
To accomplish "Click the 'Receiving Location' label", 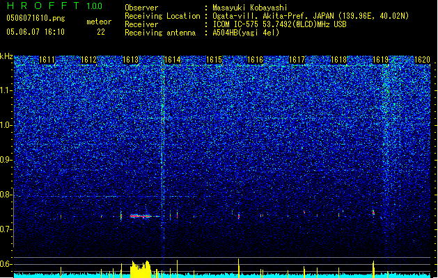I will (x=162, y=16).
